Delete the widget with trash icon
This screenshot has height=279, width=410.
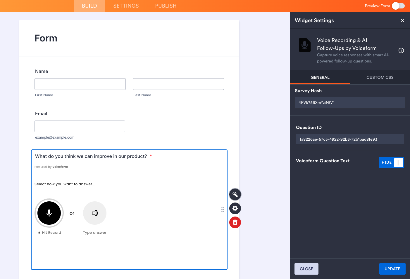click(x=235, y=222)
